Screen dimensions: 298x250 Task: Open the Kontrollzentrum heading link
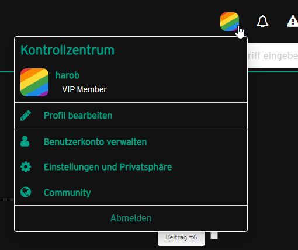pos(67,50)
